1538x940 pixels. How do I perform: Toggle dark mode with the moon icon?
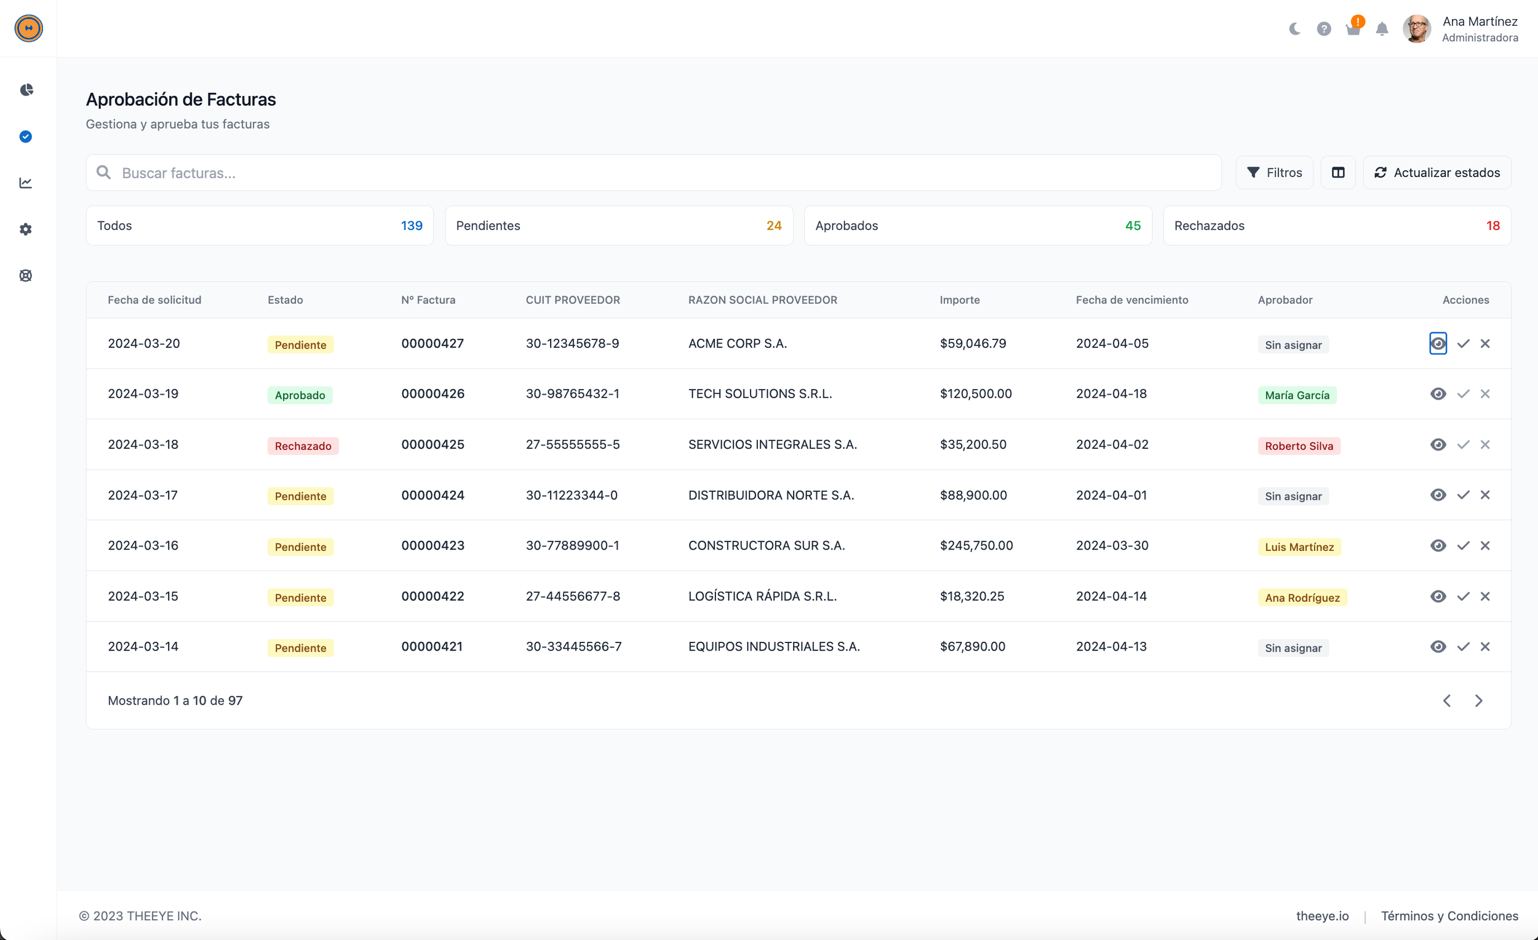tap(1294, 30)
